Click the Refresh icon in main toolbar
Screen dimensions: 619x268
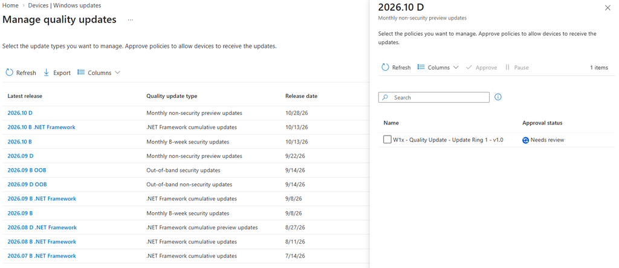tap(10, 73)
